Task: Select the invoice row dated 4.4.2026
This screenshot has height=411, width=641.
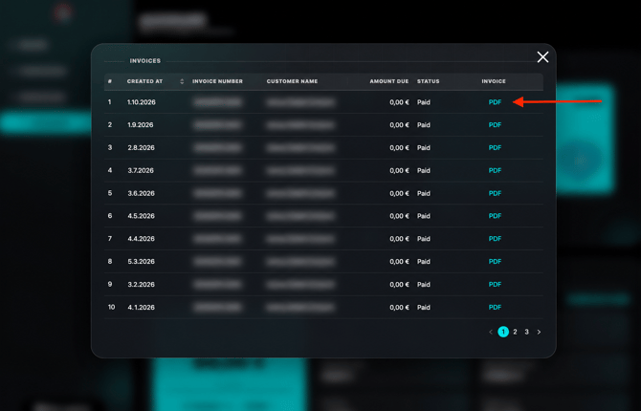Action: point(323,239)
